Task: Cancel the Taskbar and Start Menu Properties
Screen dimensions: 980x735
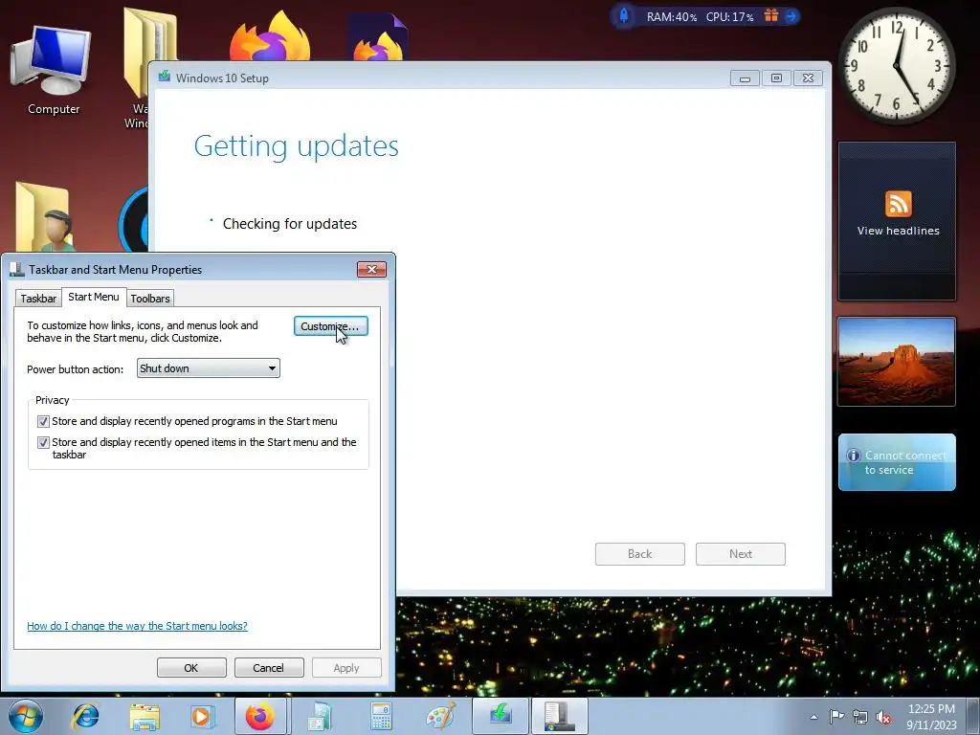Action: 268,667
